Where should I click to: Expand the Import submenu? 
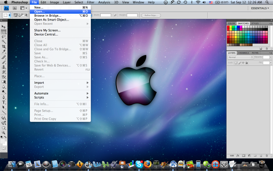[60, 83]
